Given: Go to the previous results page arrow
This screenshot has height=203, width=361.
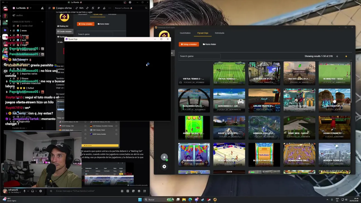Looking at the screenshot, I should (337, 56).
